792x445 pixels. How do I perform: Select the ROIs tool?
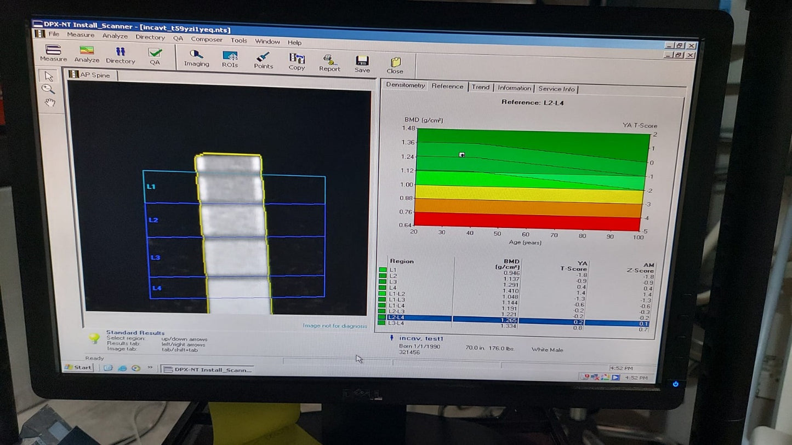click(230, 59)
